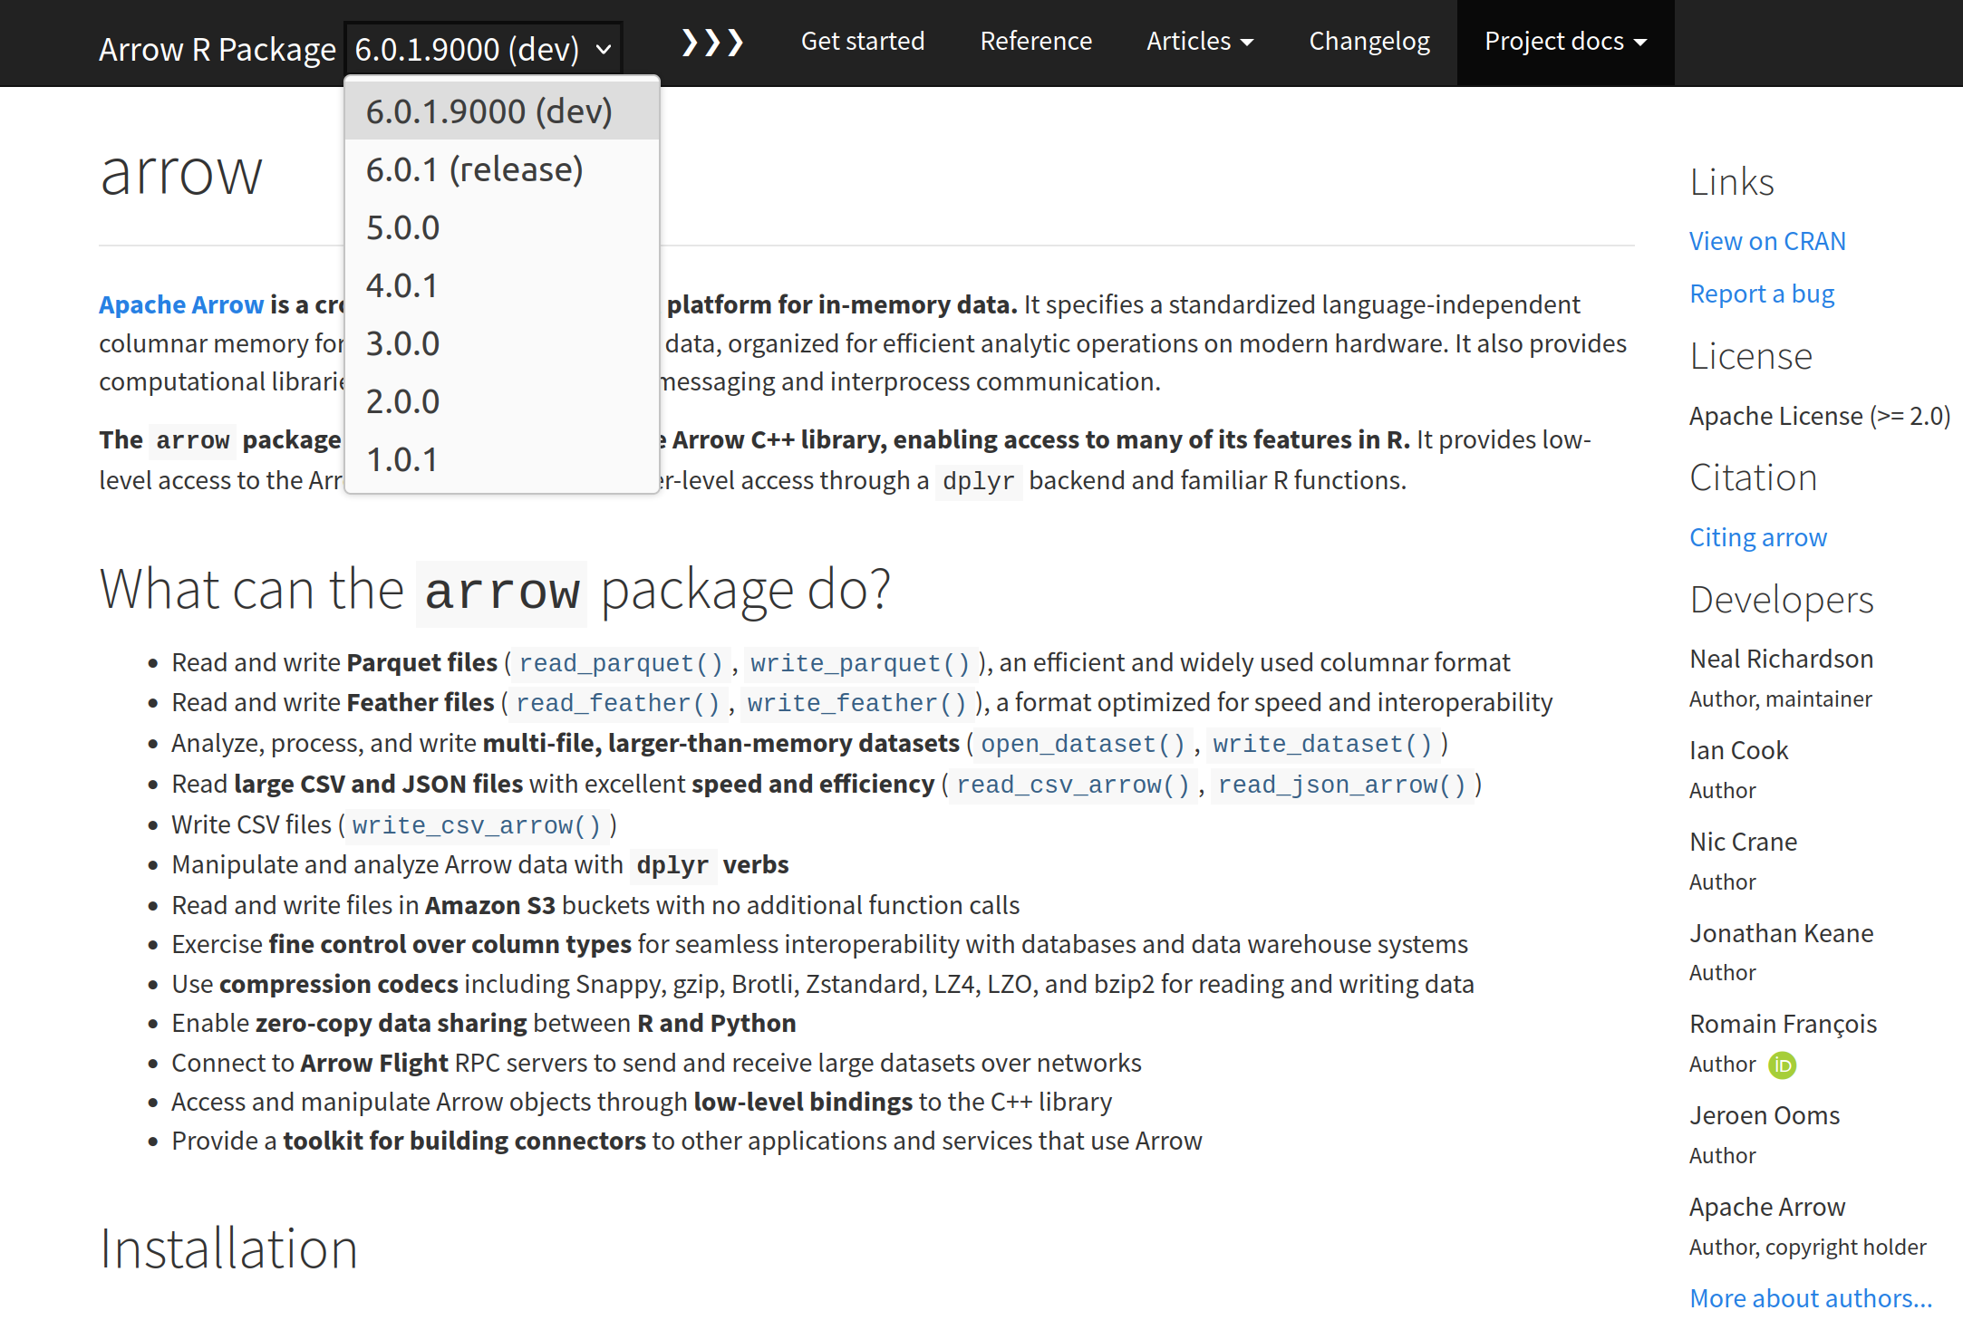Choose version 4.0.1 from the list
The height and width of the screenshot is (1320, 1963).
(502, 285)
